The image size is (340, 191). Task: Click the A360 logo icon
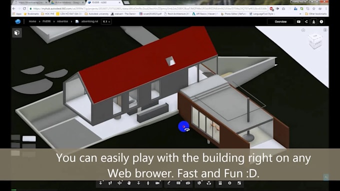point(18,21)
